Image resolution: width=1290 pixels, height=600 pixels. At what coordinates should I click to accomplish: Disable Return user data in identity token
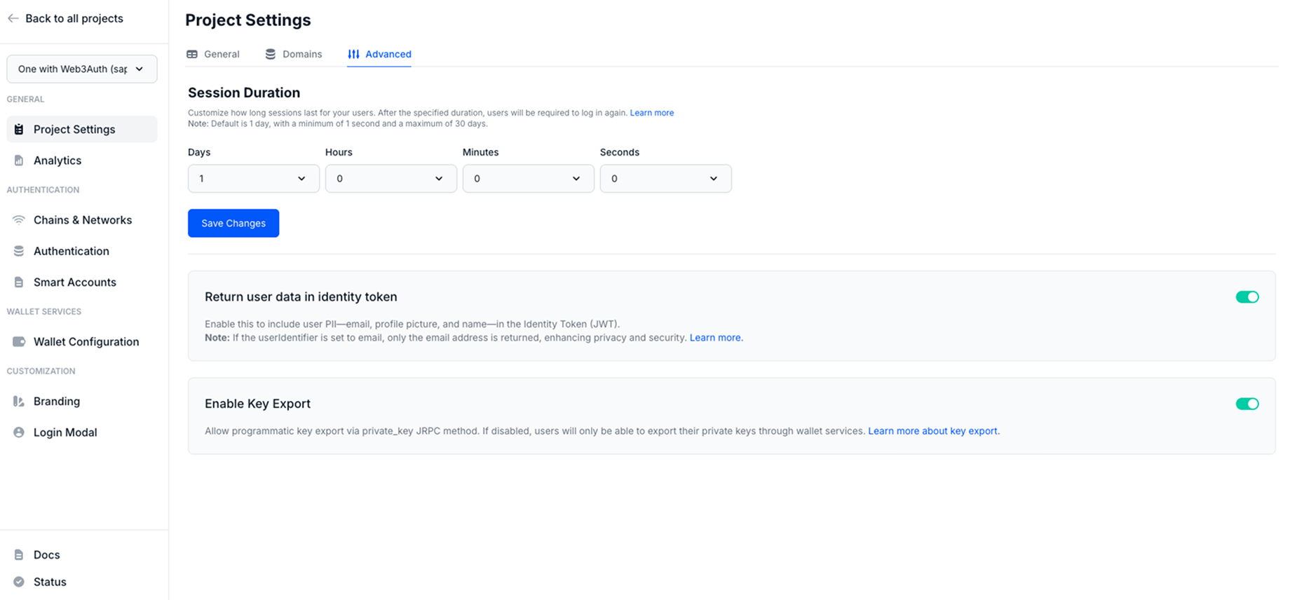point(1247,297)
